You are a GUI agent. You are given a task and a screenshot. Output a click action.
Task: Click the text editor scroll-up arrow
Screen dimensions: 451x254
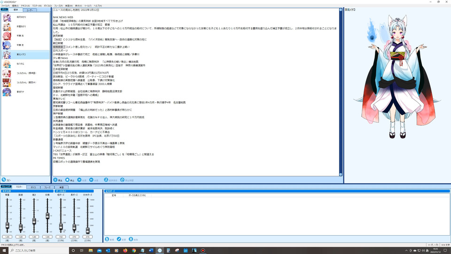pyautogui.click(x=341, y=10)
